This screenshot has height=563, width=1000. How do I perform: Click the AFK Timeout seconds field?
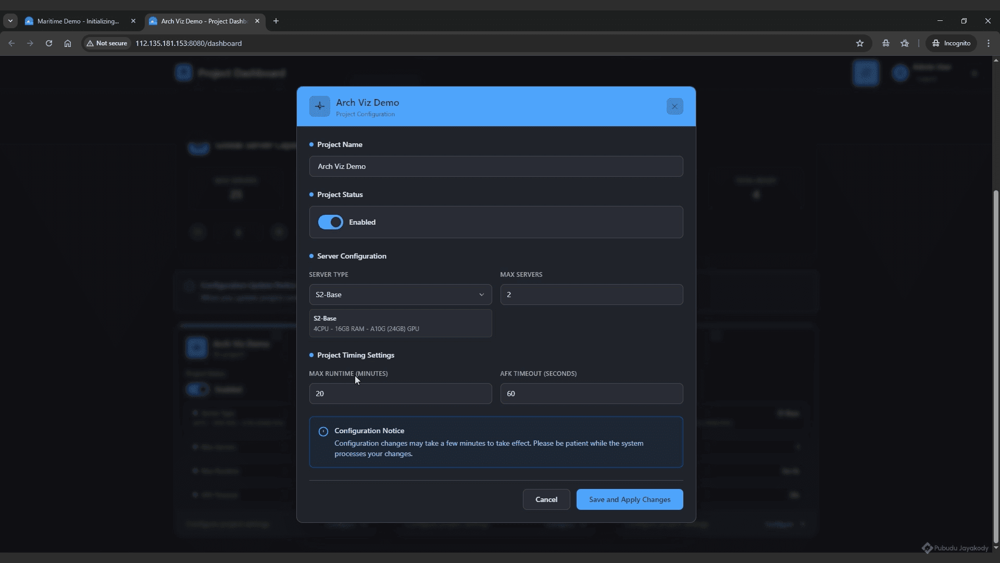pyautogui.click(x=591, y=394)
